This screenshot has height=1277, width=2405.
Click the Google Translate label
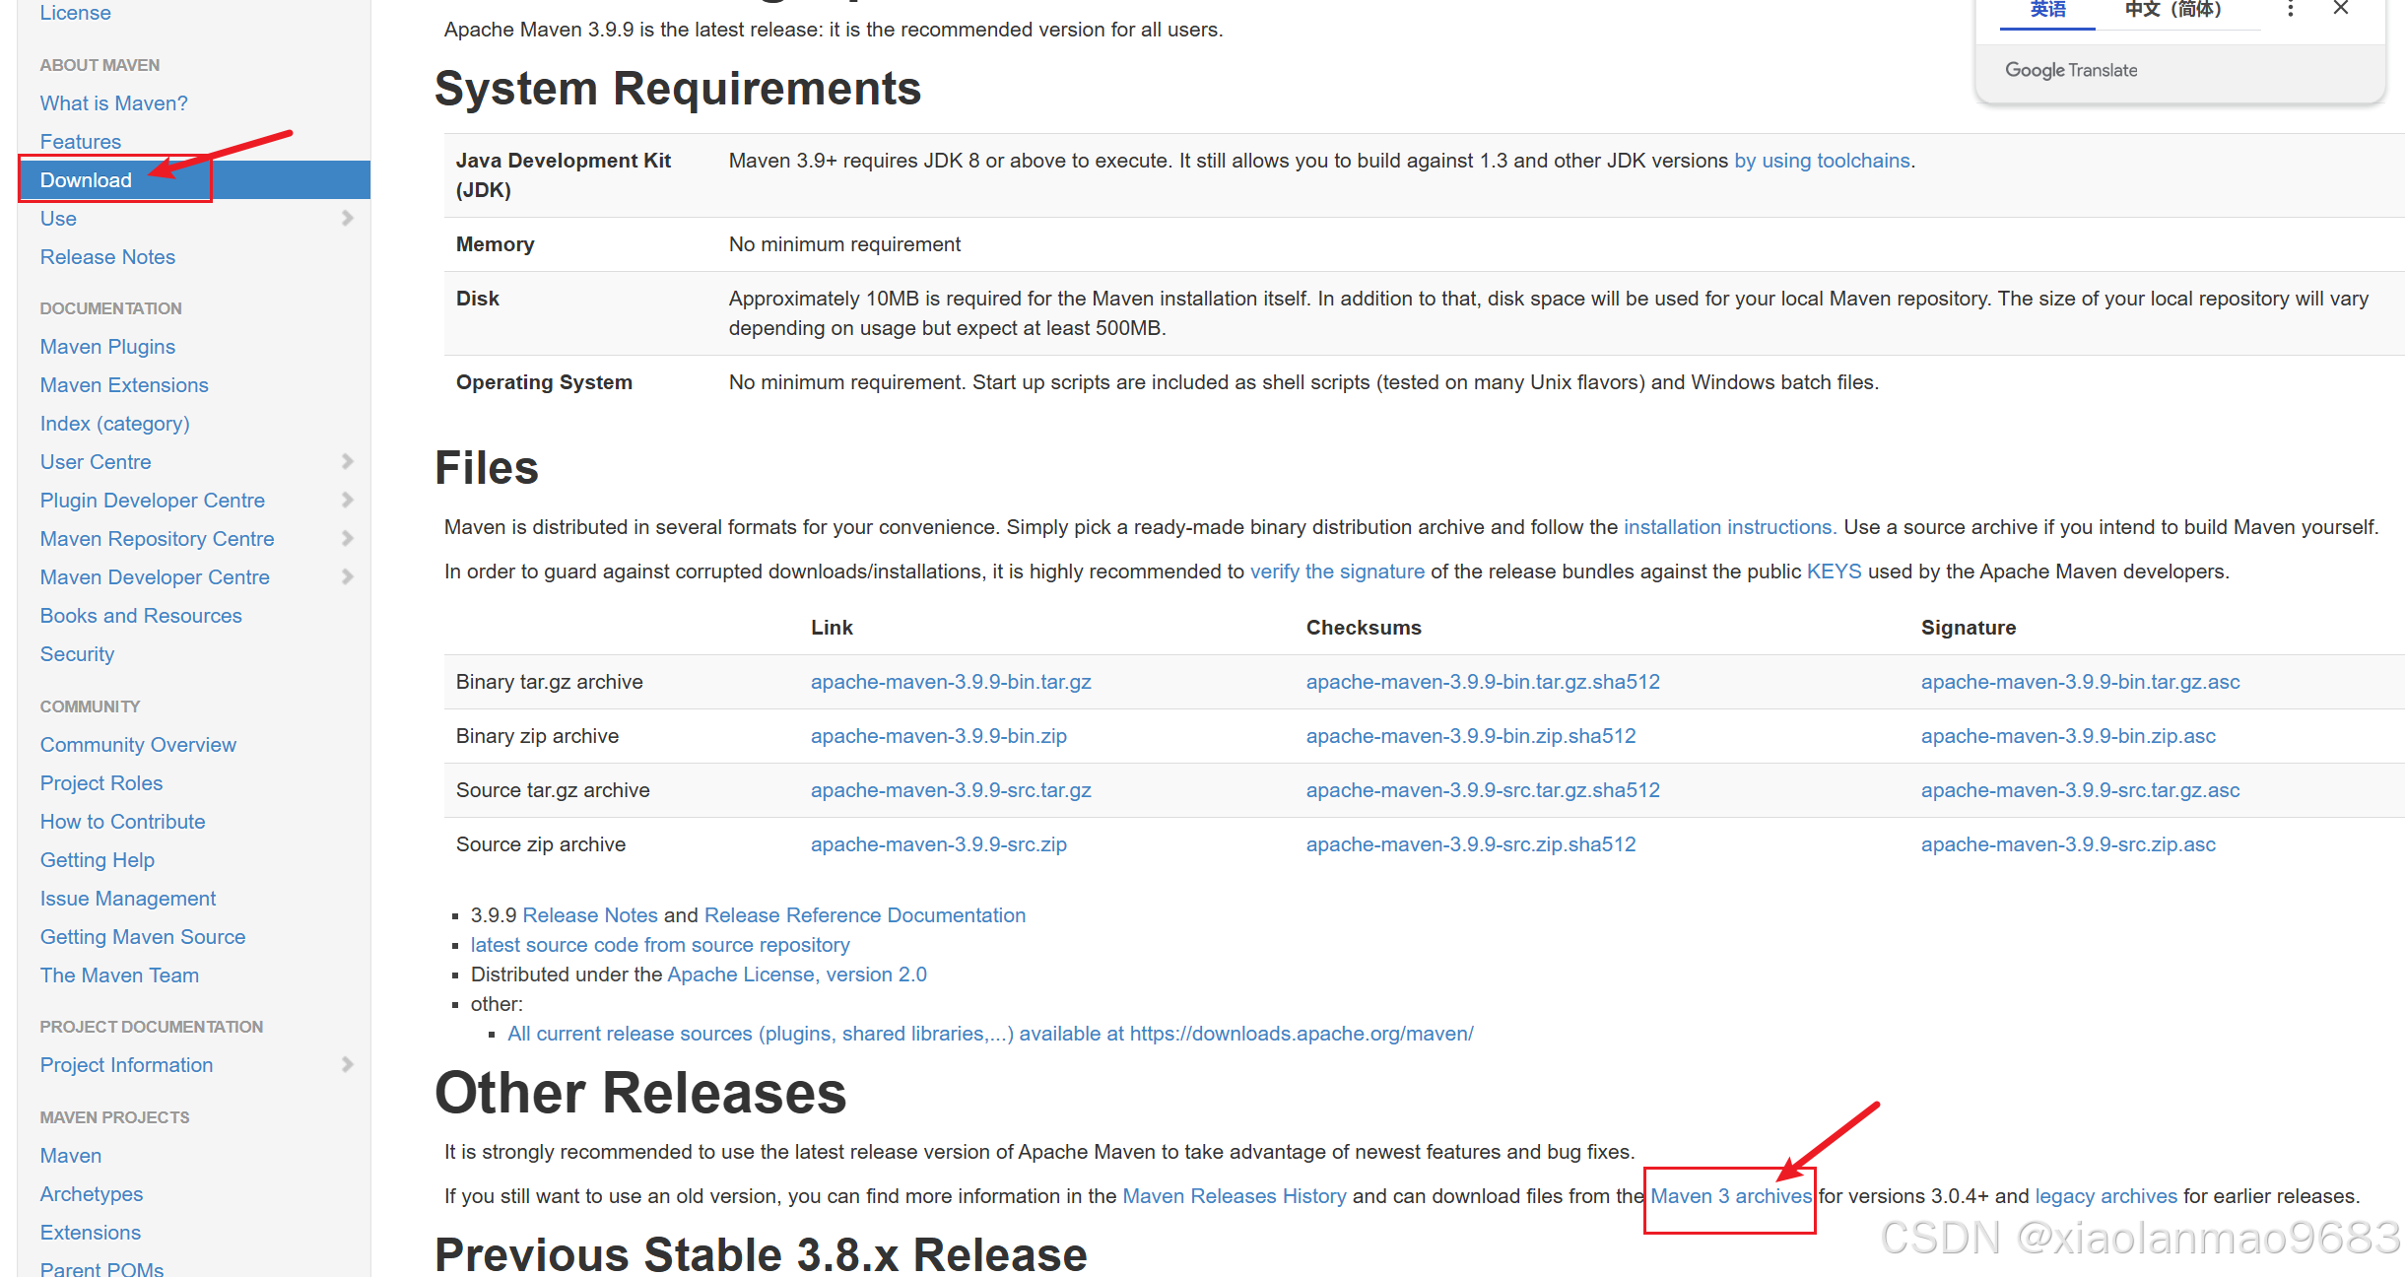pos(2071,70)
